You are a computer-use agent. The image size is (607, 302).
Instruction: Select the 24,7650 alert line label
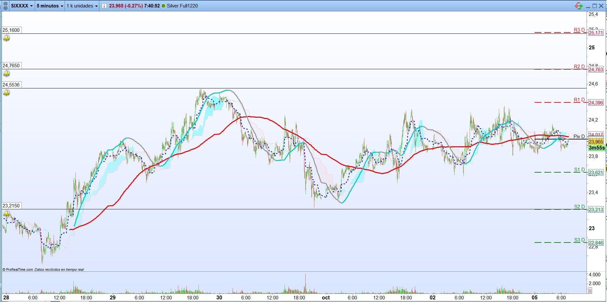pyautogui.click(x=11, y=66)
